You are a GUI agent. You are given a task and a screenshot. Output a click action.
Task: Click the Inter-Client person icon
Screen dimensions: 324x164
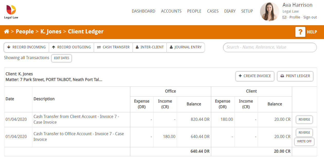pyautogui.click(x=137, y=47)
